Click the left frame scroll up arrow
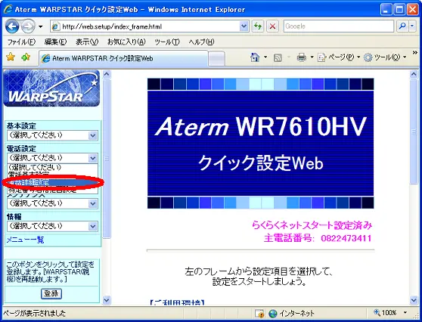The width and height of the screenshot is (422, 322). [107, 74]
